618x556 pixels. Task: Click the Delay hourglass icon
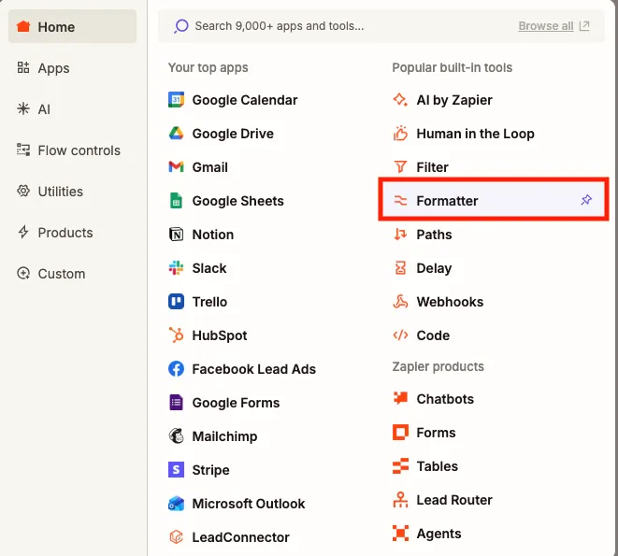[400, 268]
